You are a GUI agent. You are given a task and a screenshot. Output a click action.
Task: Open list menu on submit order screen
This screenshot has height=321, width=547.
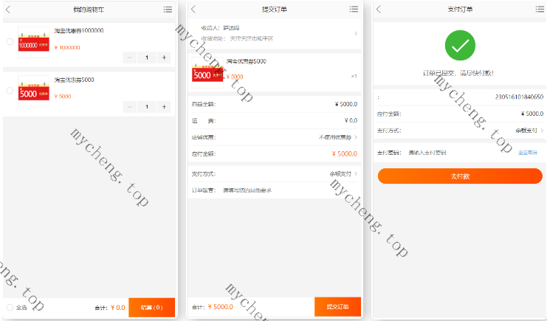coord(354,9)
